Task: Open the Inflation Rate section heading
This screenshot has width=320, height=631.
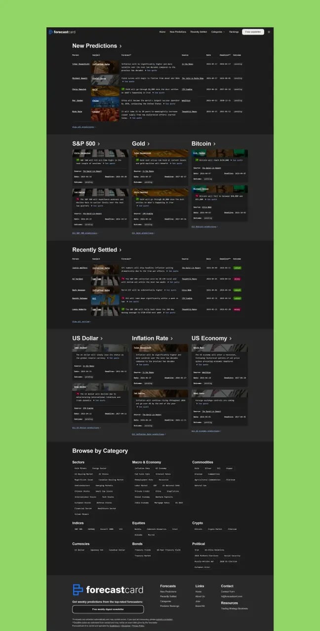Action: coord(153,338)
